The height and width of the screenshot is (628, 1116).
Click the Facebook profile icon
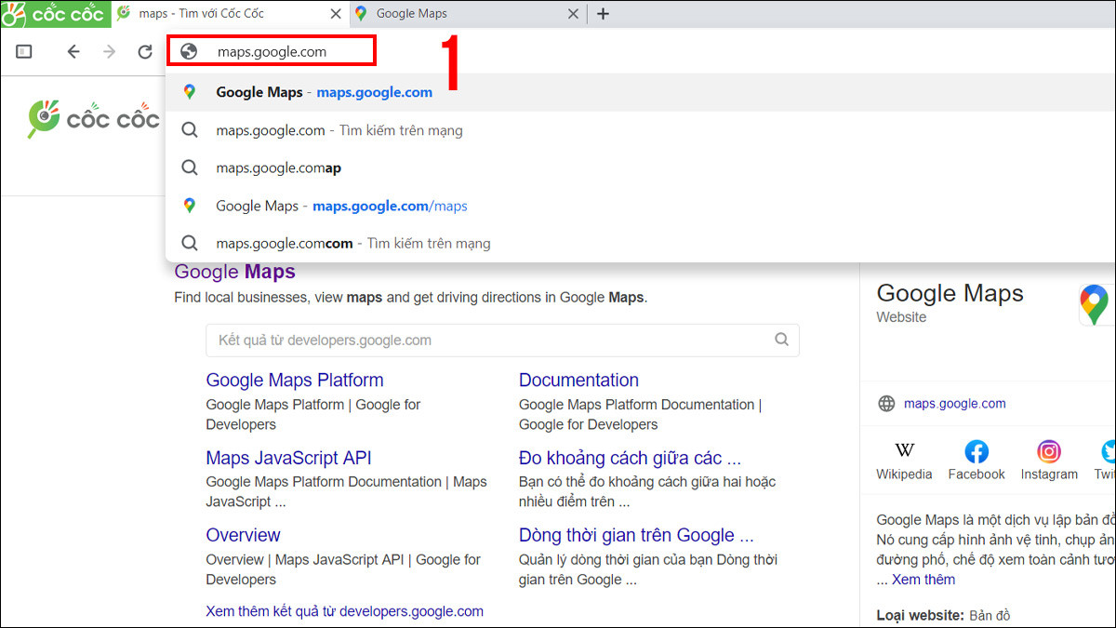976,452
